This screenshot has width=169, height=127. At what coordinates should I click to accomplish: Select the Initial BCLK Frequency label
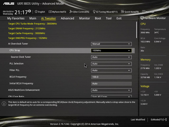[x=21, y=83]
